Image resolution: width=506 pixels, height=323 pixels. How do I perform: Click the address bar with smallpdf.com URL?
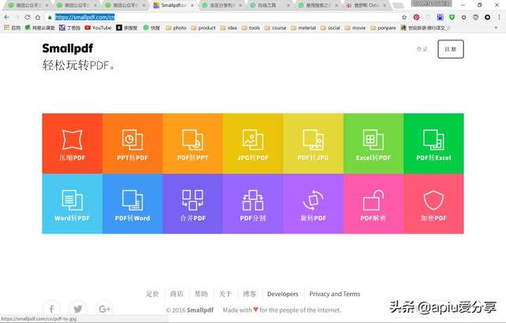point(226,17)
